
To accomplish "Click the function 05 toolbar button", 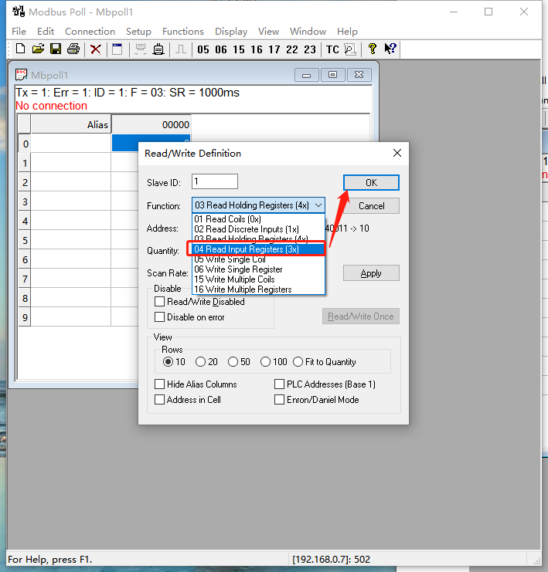I will (x=203, y=49).
